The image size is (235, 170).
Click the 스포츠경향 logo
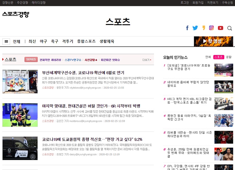[16, 14]
